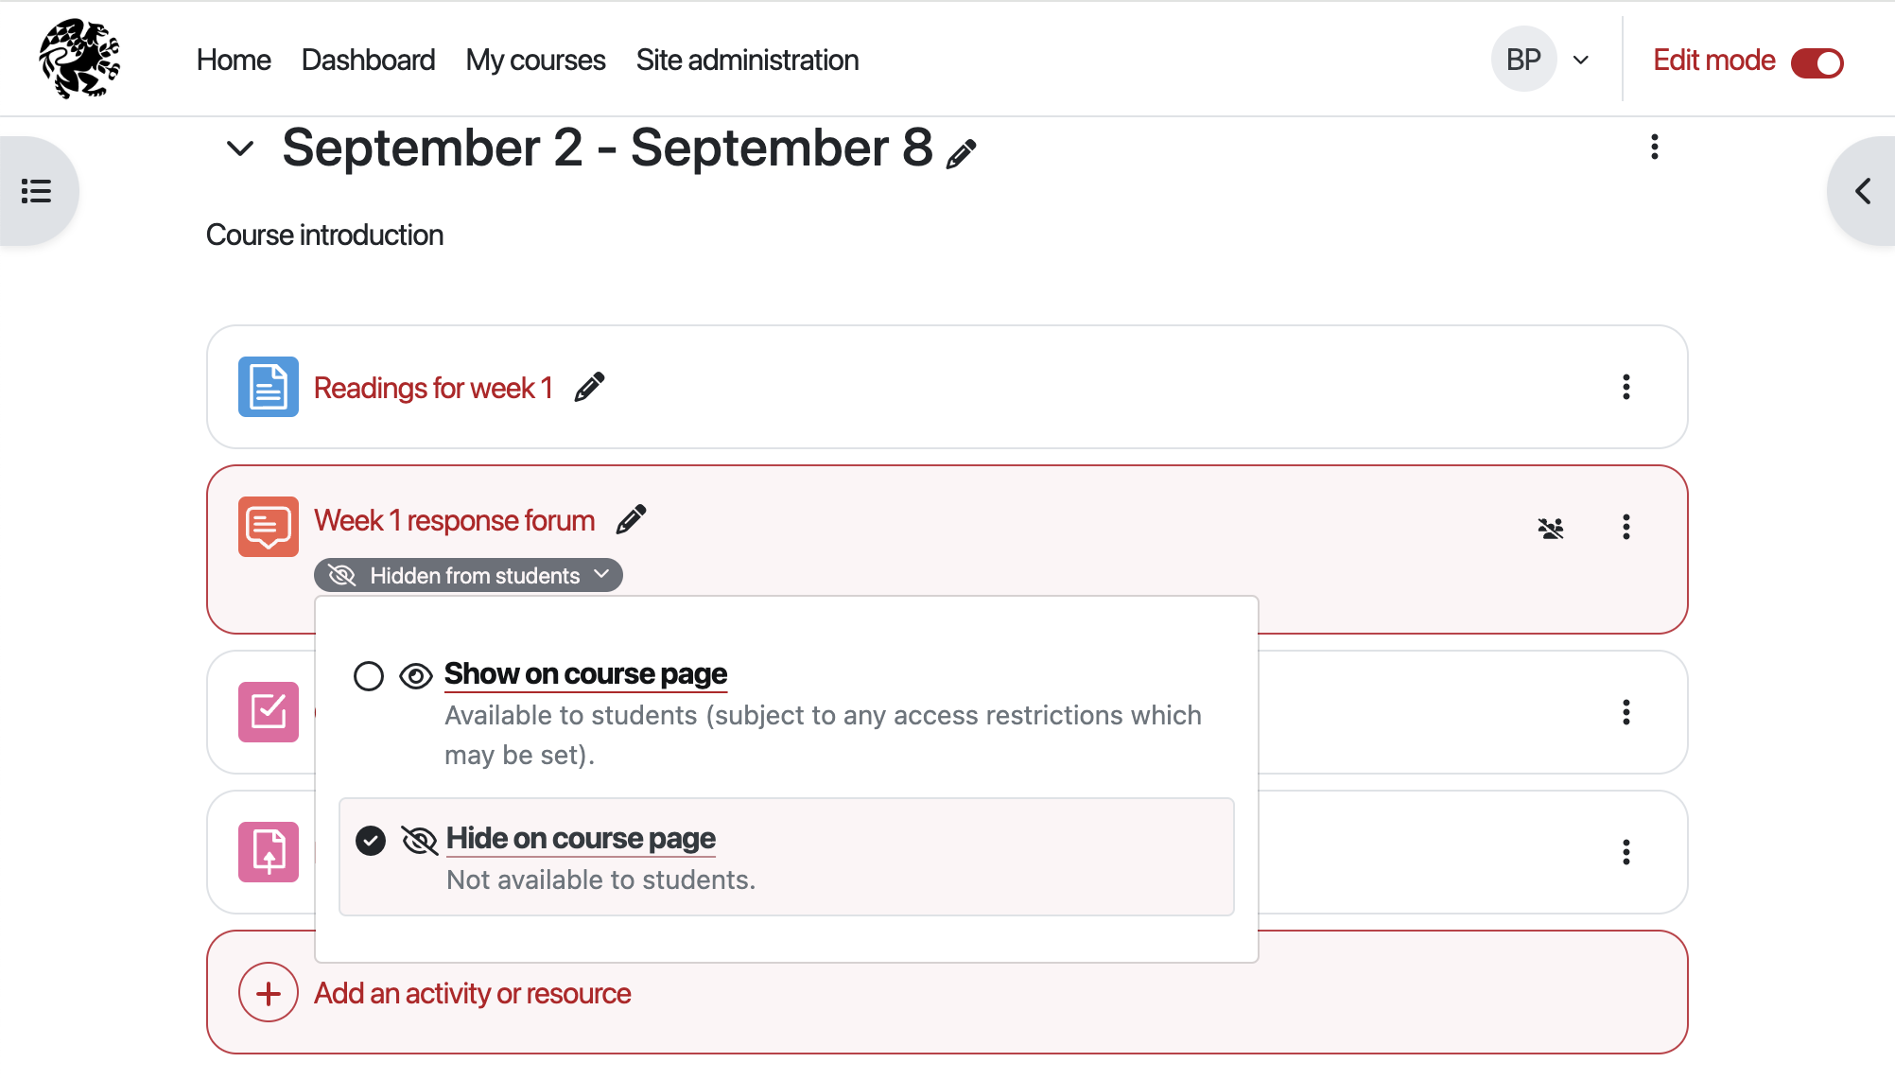Select the Show on course page radio
1895x1080 pixels.
click(369, 676)
